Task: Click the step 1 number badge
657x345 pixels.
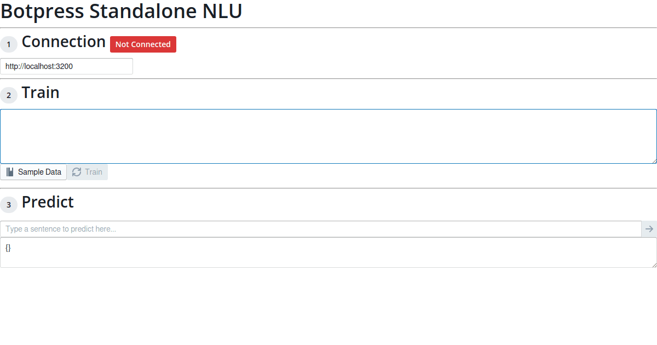Action: pos(9,44)
